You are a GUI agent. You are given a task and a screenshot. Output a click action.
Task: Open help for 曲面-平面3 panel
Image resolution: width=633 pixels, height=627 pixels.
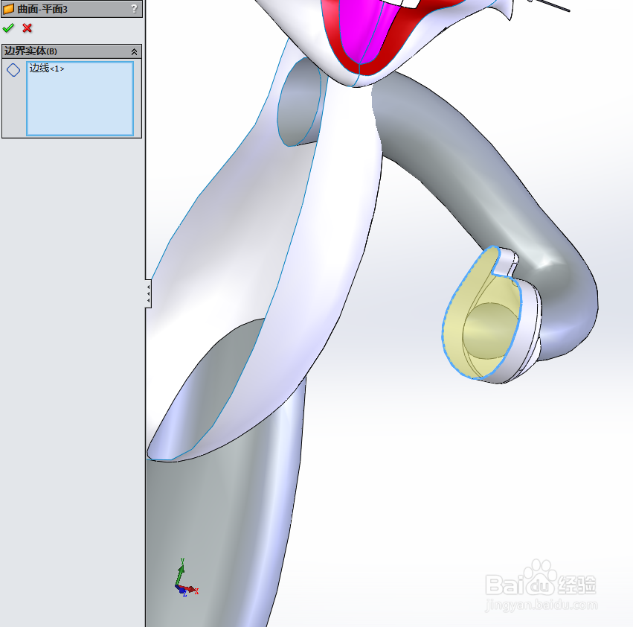pyautogui.click(x=135, y=9)
